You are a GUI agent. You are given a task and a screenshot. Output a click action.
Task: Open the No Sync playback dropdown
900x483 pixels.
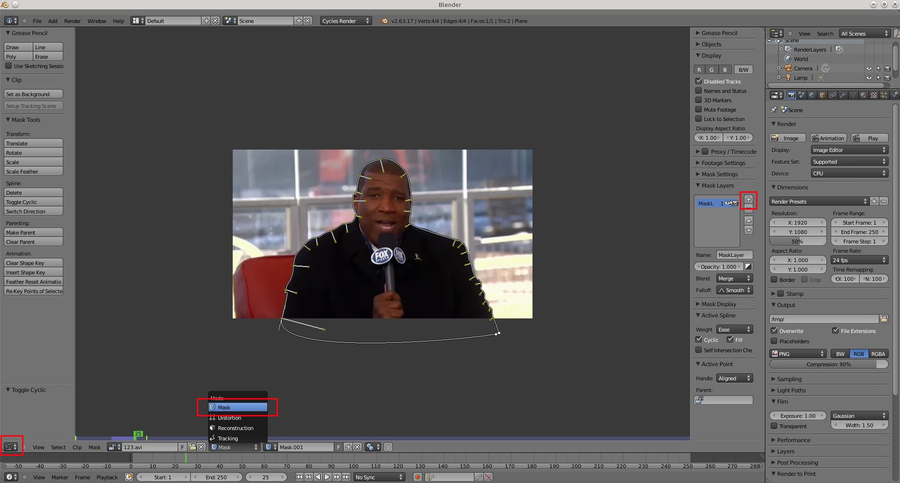pyautogui.click(x=379, y=477)
